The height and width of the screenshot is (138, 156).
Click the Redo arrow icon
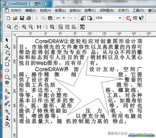[x=70, y=18]
